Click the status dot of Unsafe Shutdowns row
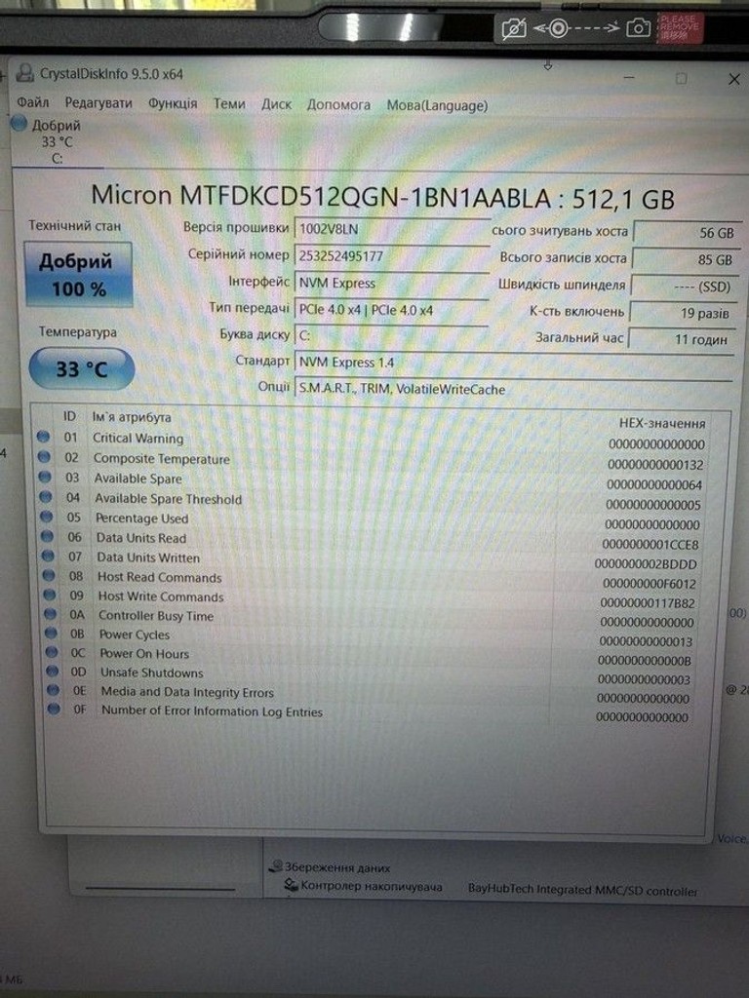The width and height of the screenshot is (749, 998). coord(53,672)
